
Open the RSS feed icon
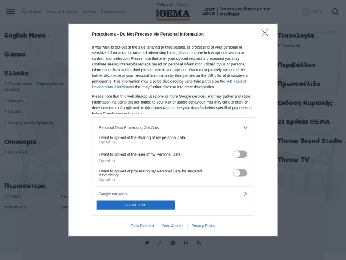click(199, 243)
